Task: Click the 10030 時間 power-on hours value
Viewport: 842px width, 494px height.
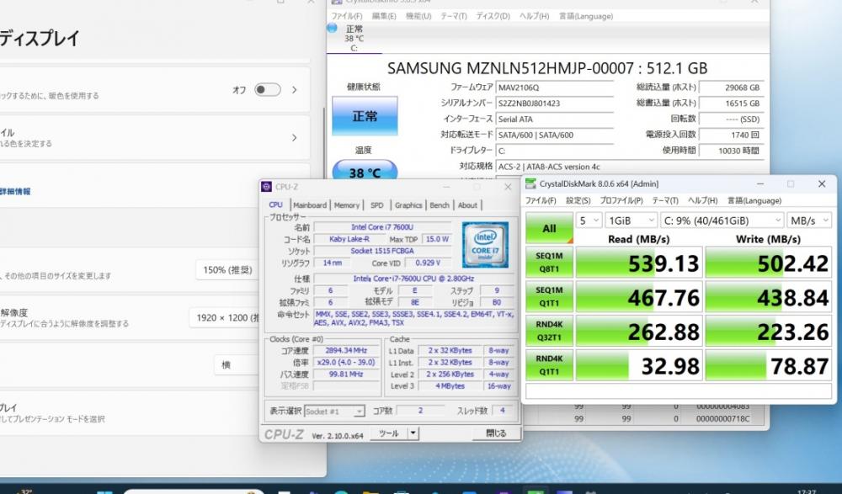Action: coord(732,151)
